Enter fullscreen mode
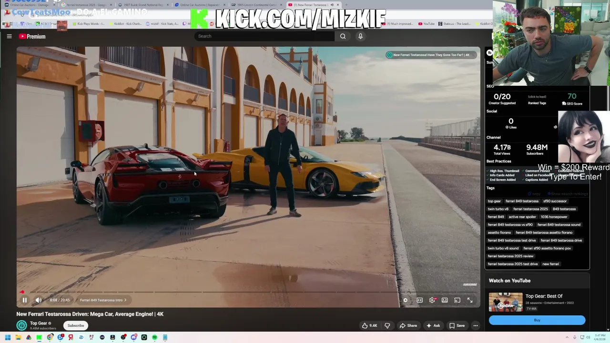This screenshot has height=343, width=610. 470,300
